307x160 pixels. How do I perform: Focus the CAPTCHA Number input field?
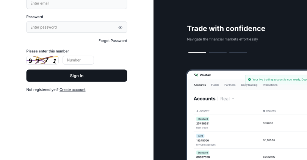(78, 60)
